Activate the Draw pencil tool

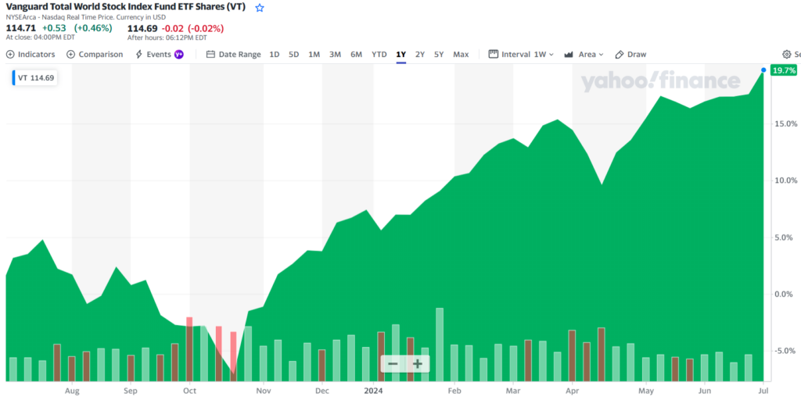(630, 55)
